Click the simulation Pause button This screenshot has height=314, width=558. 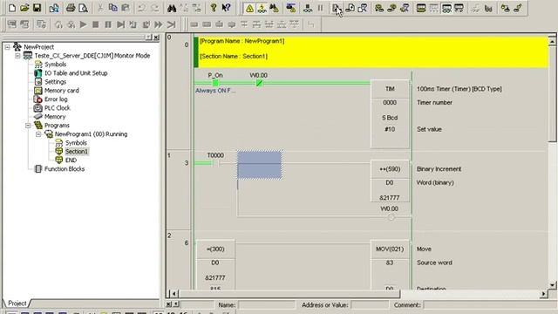point(108,24)
